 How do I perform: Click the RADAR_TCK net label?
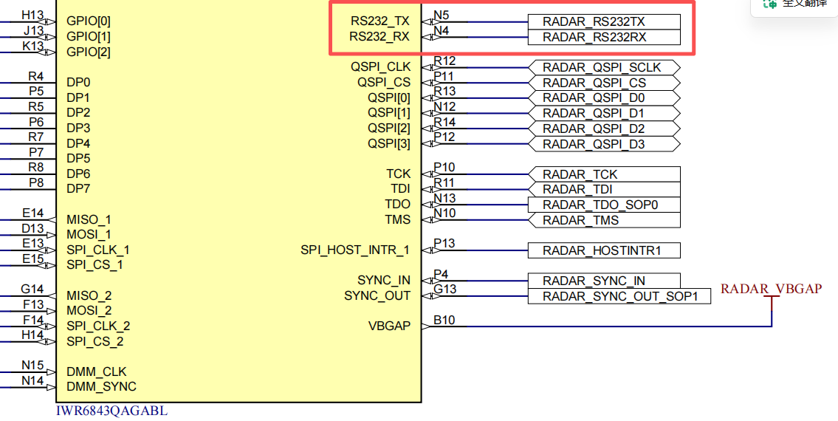(604, 174)
